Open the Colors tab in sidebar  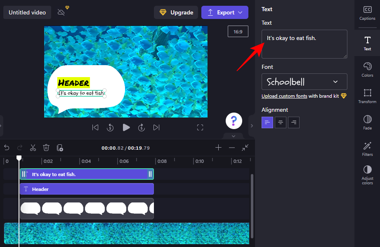tap(367, 69)
